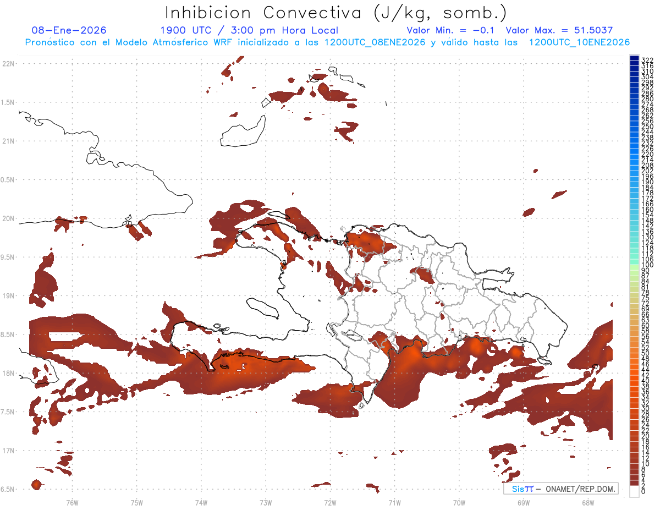The width and height of the screenshot is (660, 510).
Task: Click the "18N" latitude label
Action: point(8,374)
